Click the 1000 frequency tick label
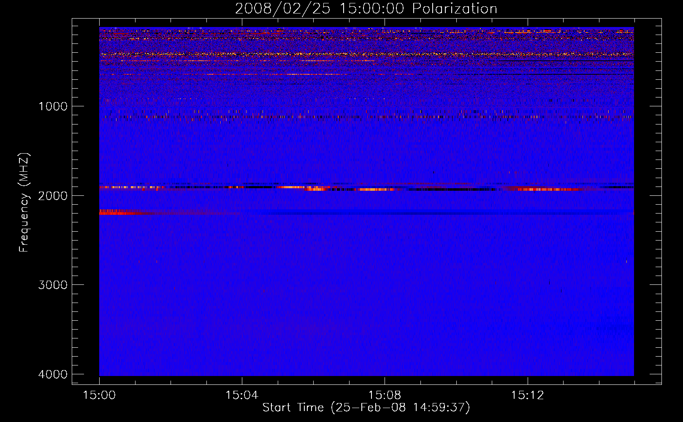Screen dimensions: 683x422 pyautogui.click(x=53, y=106)
